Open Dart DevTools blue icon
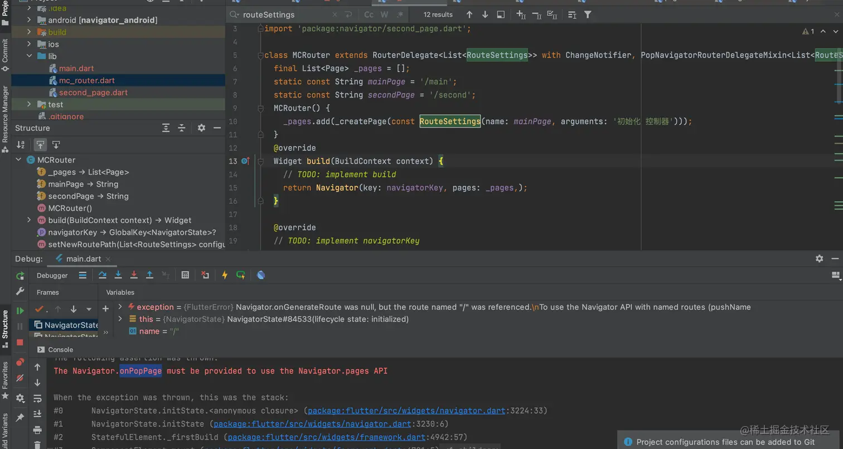Screen dimensions: 843x449 point(261,275)
